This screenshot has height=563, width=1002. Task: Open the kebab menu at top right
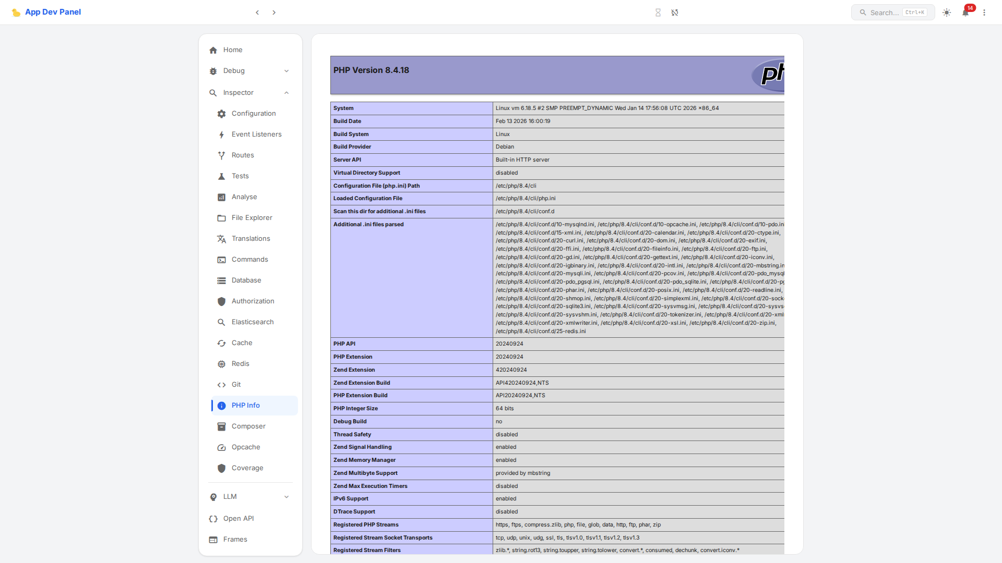tap(984, 12)
